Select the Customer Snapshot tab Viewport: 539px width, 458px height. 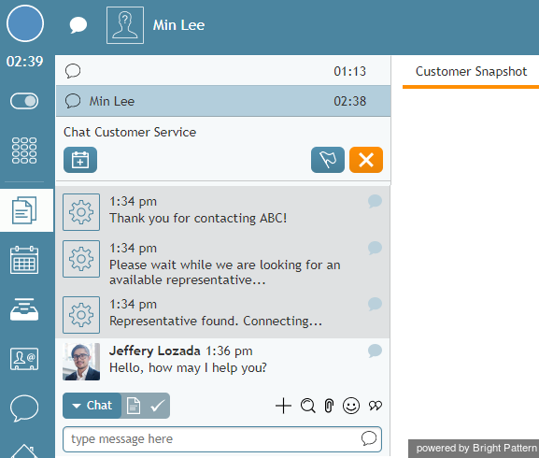click(x=471, y=72)
